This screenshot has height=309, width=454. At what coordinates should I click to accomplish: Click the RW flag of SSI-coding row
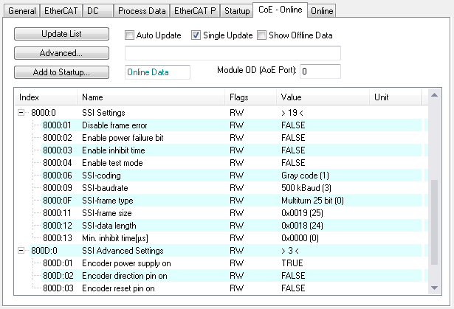click(x=236, y=176)
